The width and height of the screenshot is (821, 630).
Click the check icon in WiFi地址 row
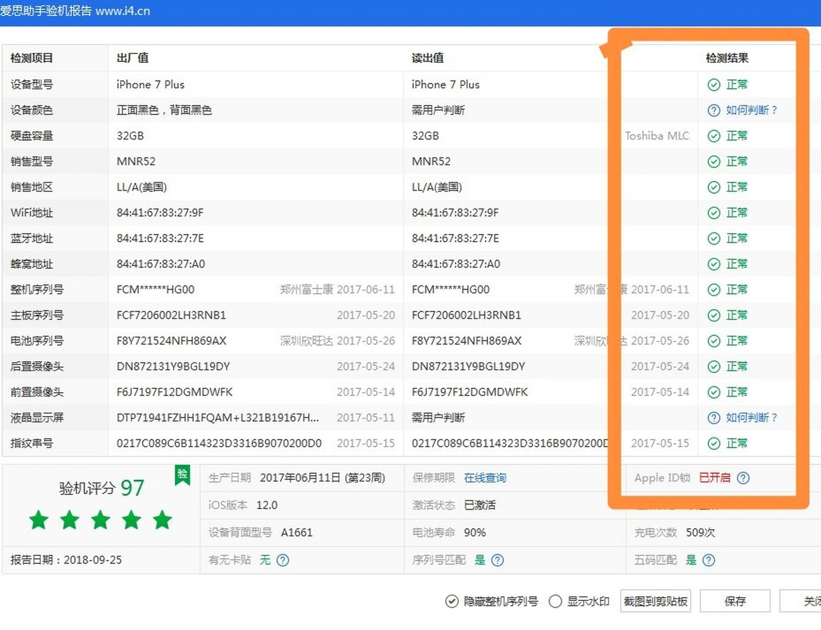[x=714, y=213]
